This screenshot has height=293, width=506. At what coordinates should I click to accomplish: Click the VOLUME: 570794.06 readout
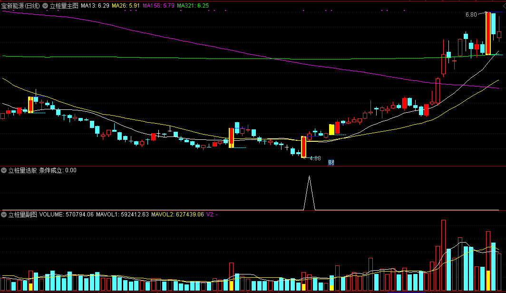pyautogui.click(x=67, y=215)
